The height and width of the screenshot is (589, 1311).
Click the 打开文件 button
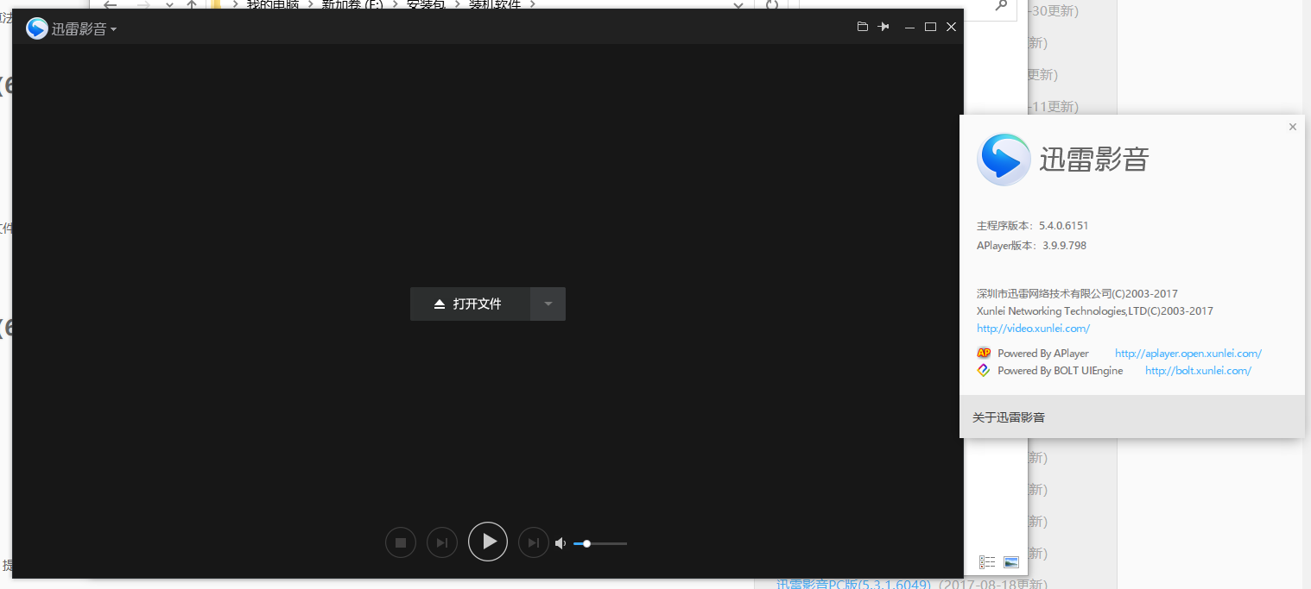pyautogui.click(x=470, y=304)
